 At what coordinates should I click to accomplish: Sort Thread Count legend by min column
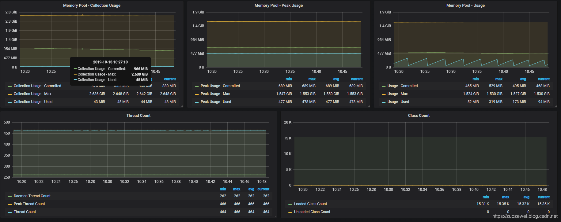point(223,189)
